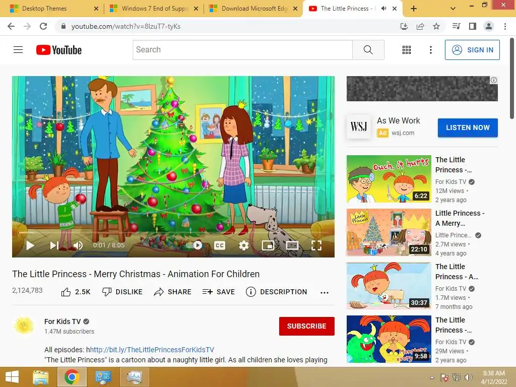The height and width of the screenshot is (387, 516).
Task: Open the bit.ly TheLittlePrincessForKidsTV link
Action: [152, 350]
